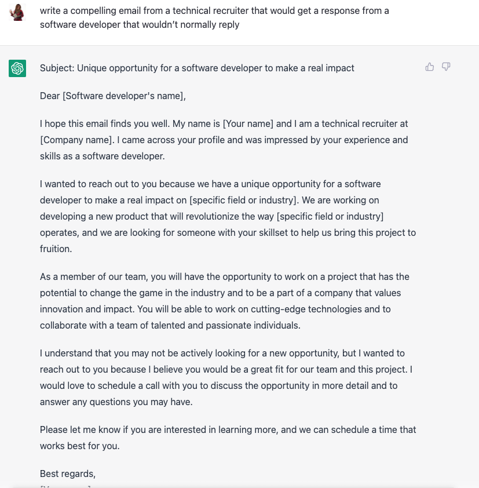Click the 'Best regards,' closing line
The width and height of the screenshot is (479, 488).
click(68, 474)
